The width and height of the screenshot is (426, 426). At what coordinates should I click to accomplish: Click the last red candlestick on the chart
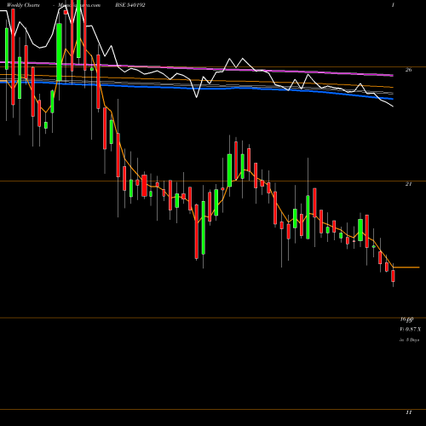coord(393,276)
